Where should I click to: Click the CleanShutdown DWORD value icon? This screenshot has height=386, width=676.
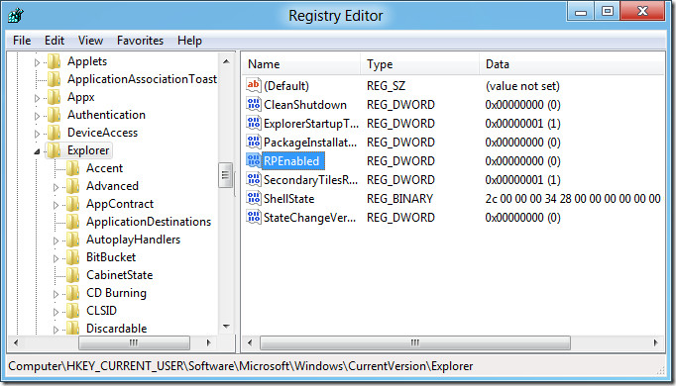254,104
